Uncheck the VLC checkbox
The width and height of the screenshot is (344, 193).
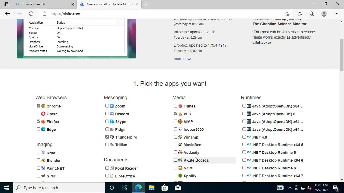click(175, 114)
